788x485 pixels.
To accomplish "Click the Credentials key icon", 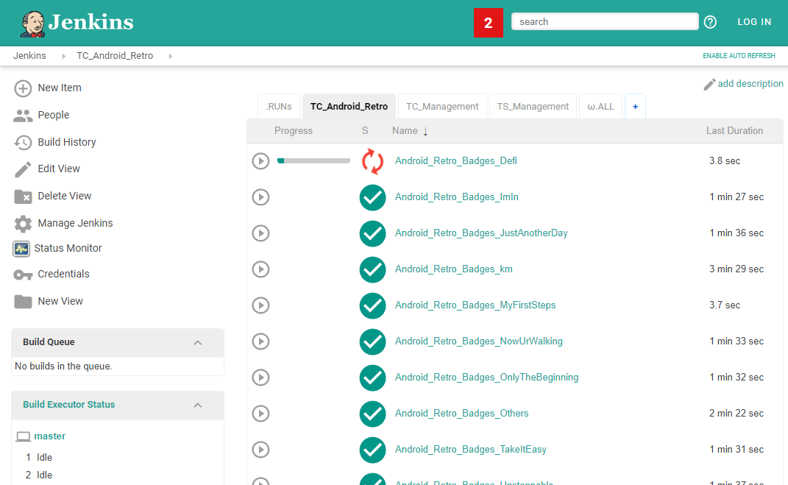I will coord(23,275).
